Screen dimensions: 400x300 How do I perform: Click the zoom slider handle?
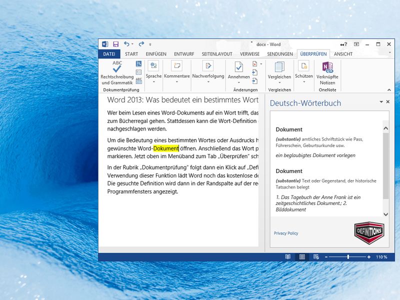click(348, 257)
